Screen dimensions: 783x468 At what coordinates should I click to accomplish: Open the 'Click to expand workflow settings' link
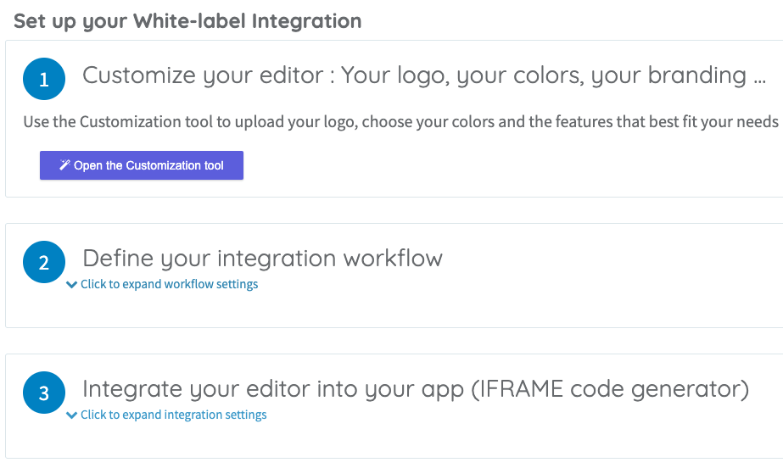169,285
